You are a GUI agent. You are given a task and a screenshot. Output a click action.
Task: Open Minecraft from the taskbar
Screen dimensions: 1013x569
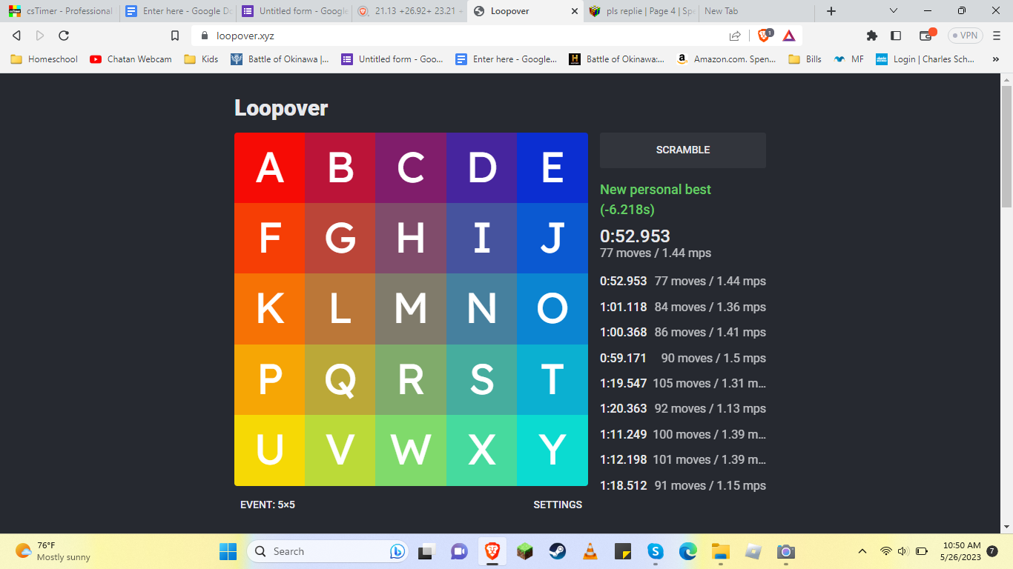click(524, 551)
